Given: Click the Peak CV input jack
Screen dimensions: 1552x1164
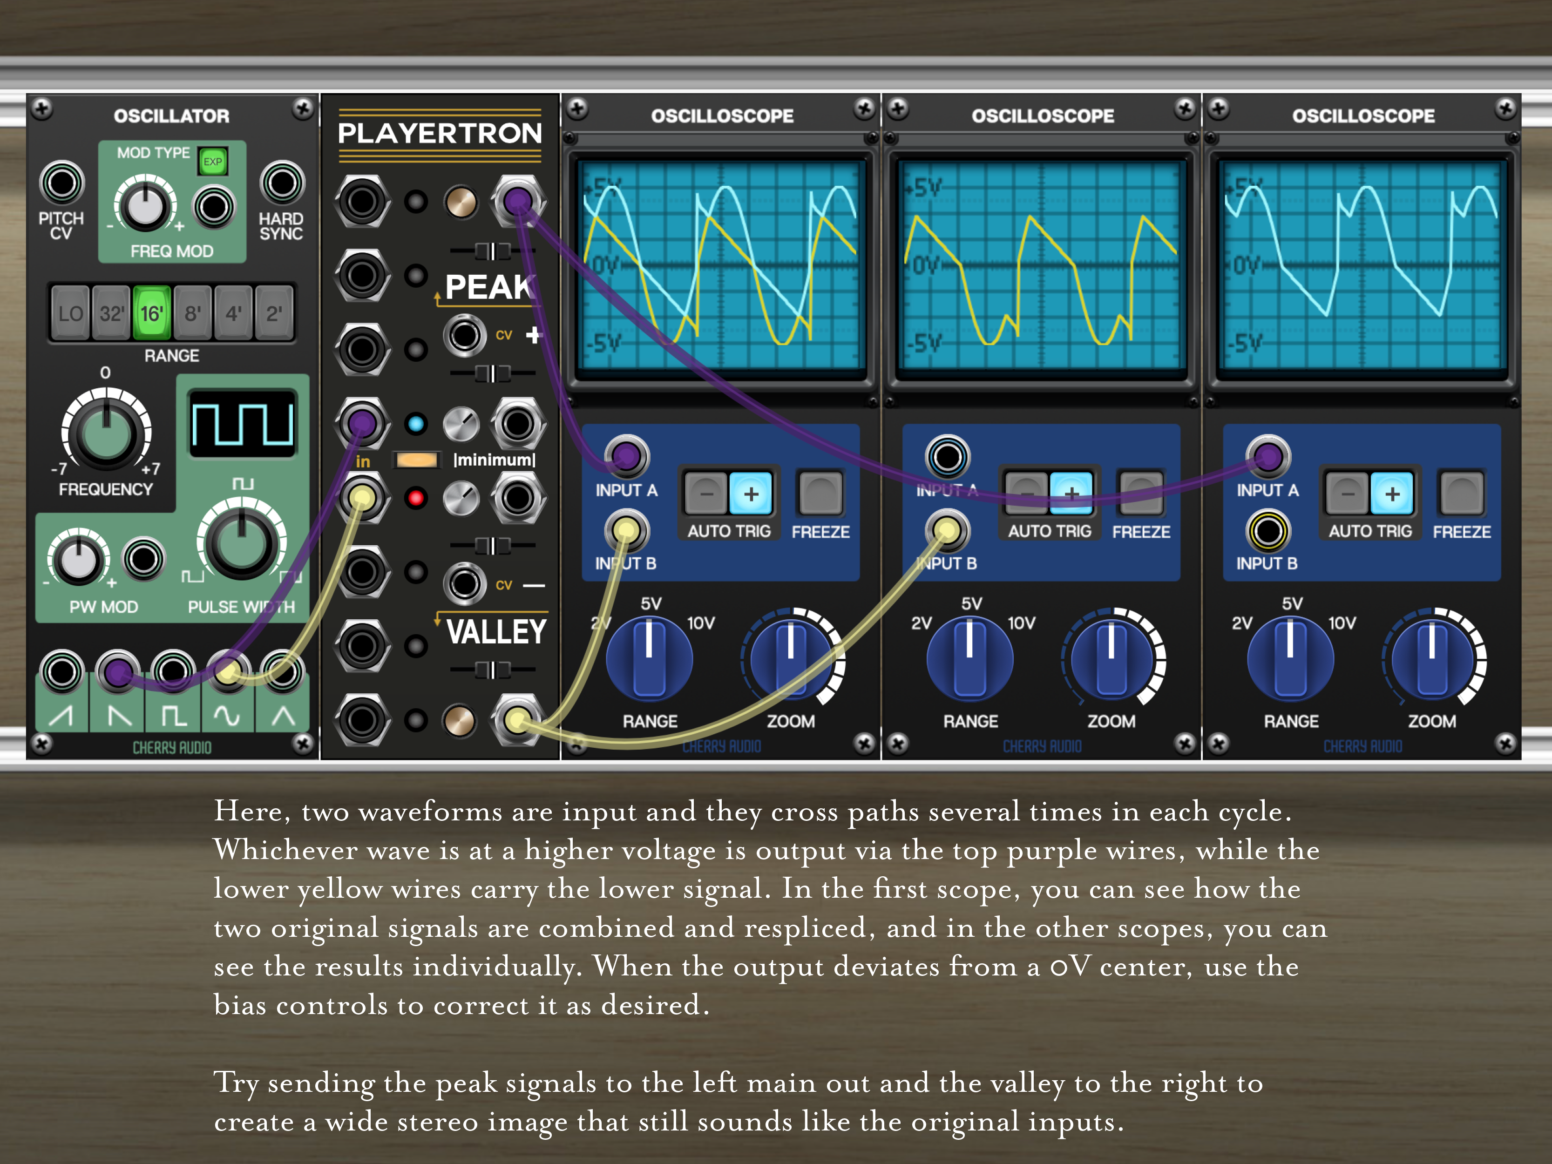Looking at the screenshot, I should (464, 335).
